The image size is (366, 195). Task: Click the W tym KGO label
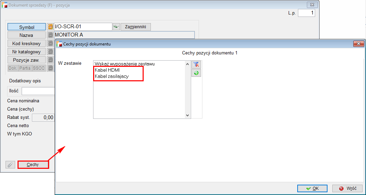[x=19, y=134]
